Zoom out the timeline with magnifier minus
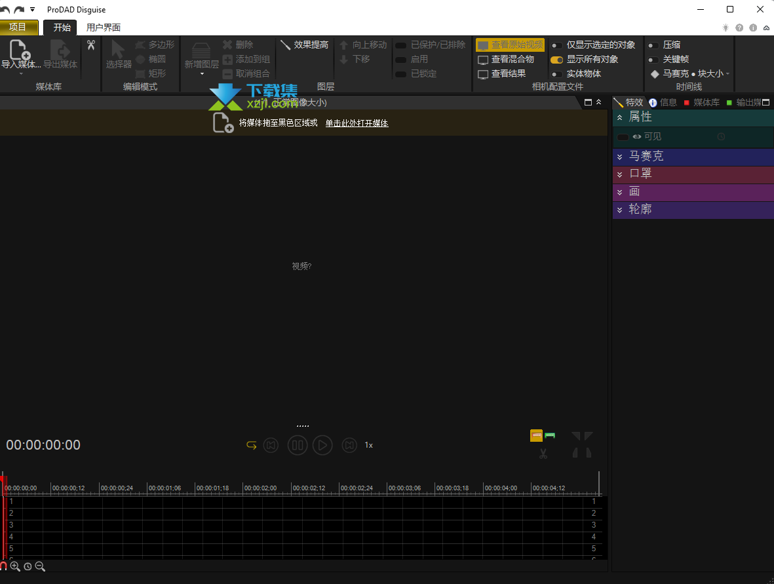The width and height of the screenshot is (774, 584). pos(40,567)
